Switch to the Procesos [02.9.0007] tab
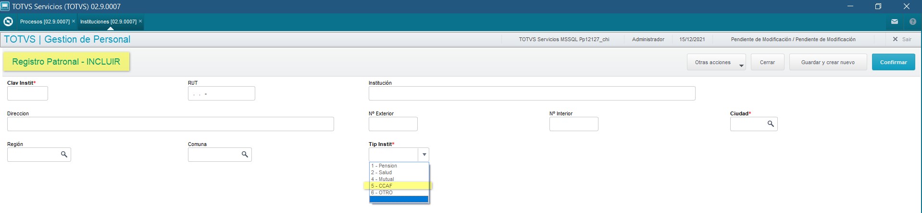This screenshot has width=922, height=213. [45, 22]
